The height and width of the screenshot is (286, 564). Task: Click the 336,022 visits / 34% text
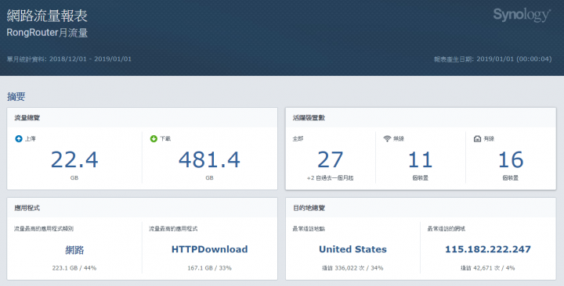352,268
